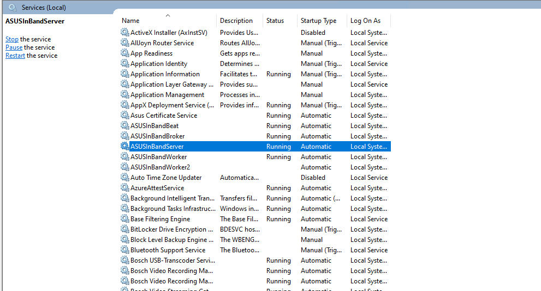This screenshot has width=541, height=291.
Task: Click the Local Service logon of Bluetooth Support Service
Action: point(369,250)
